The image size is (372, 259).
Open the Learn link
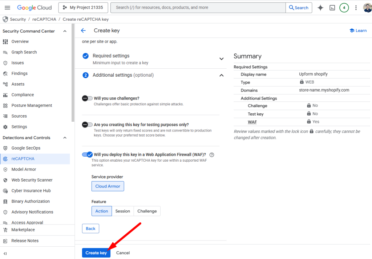click(358, 31)
